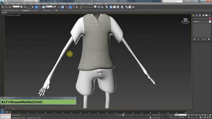Viewport: 212px width, 119px height.
Task: Click the search keyword input field
Action: tap(173, 1)
